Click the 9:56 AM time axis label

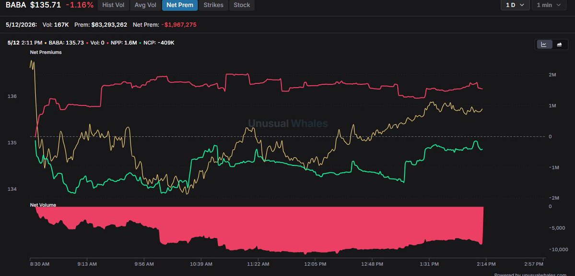[144, 264]
